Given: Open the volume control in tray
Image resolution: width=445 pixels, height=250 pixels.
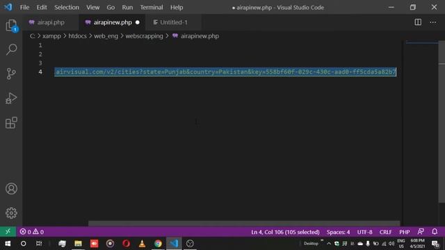Looking at the screenshot, I should (x=391, y=244).
